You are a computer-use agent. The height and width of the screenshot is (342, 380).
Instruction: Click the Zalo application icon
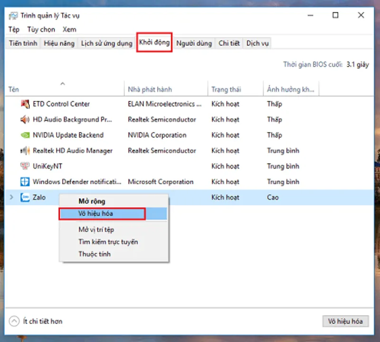(25, 198)
